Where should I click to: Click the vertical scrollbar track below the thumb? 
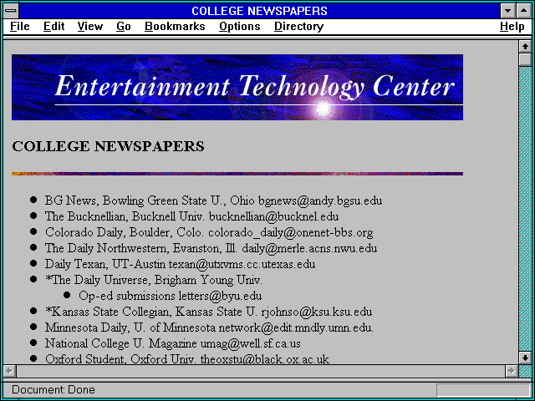(x=525, y=209)
